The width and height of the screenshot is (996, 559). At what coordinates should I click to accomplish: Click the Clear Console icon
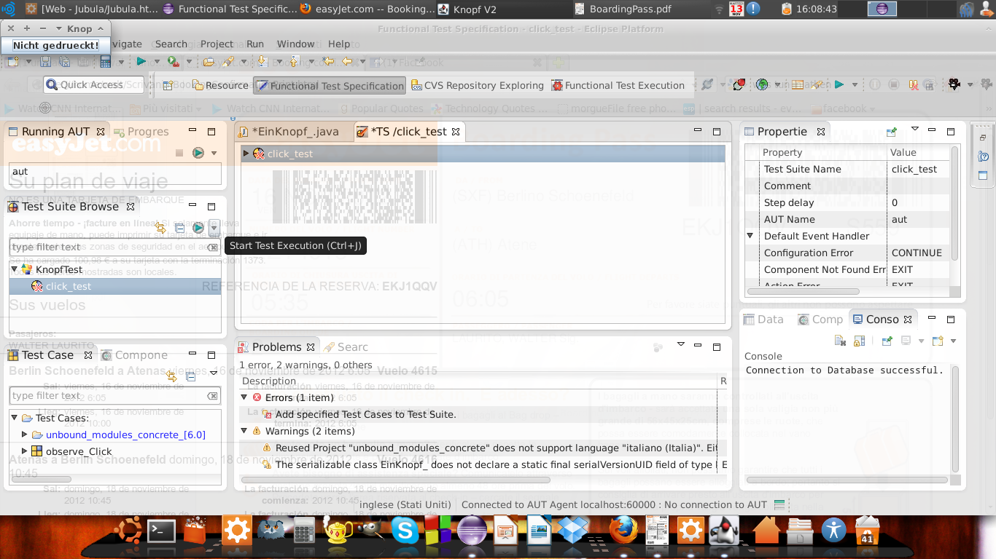pyautogui.click(x=840, y=341)
